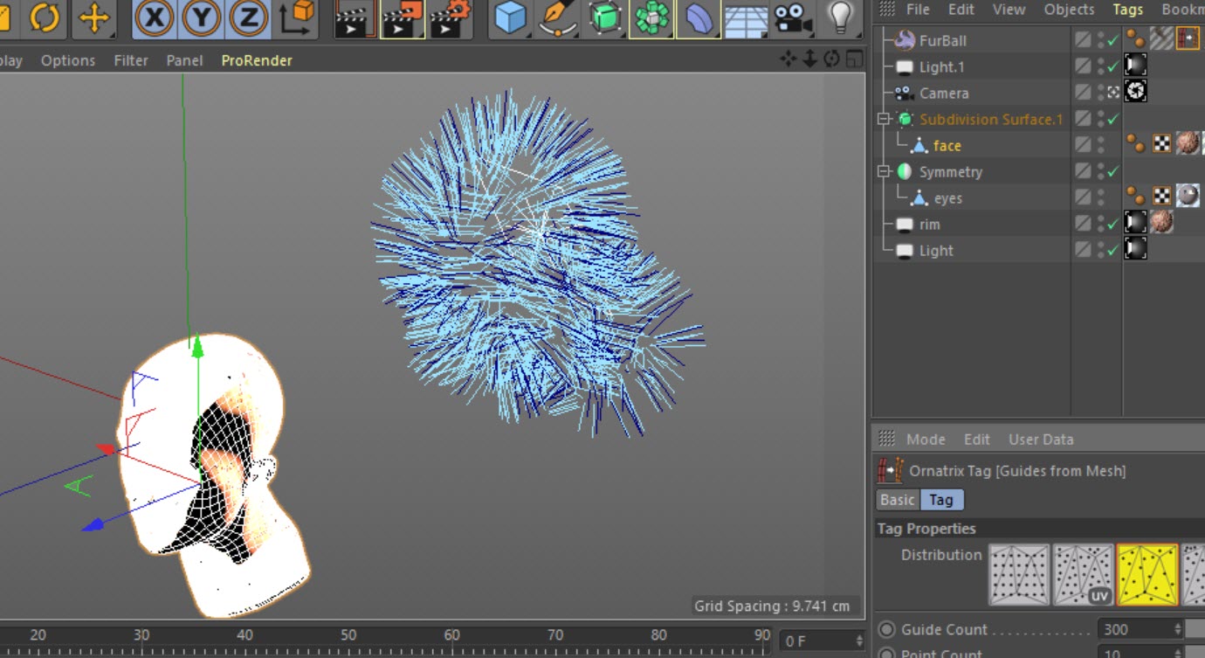This screenshot has width=1205, height=658.
Task: Click the Coordinate System icon
Action: pyautogui.click(x=297, y=18)
